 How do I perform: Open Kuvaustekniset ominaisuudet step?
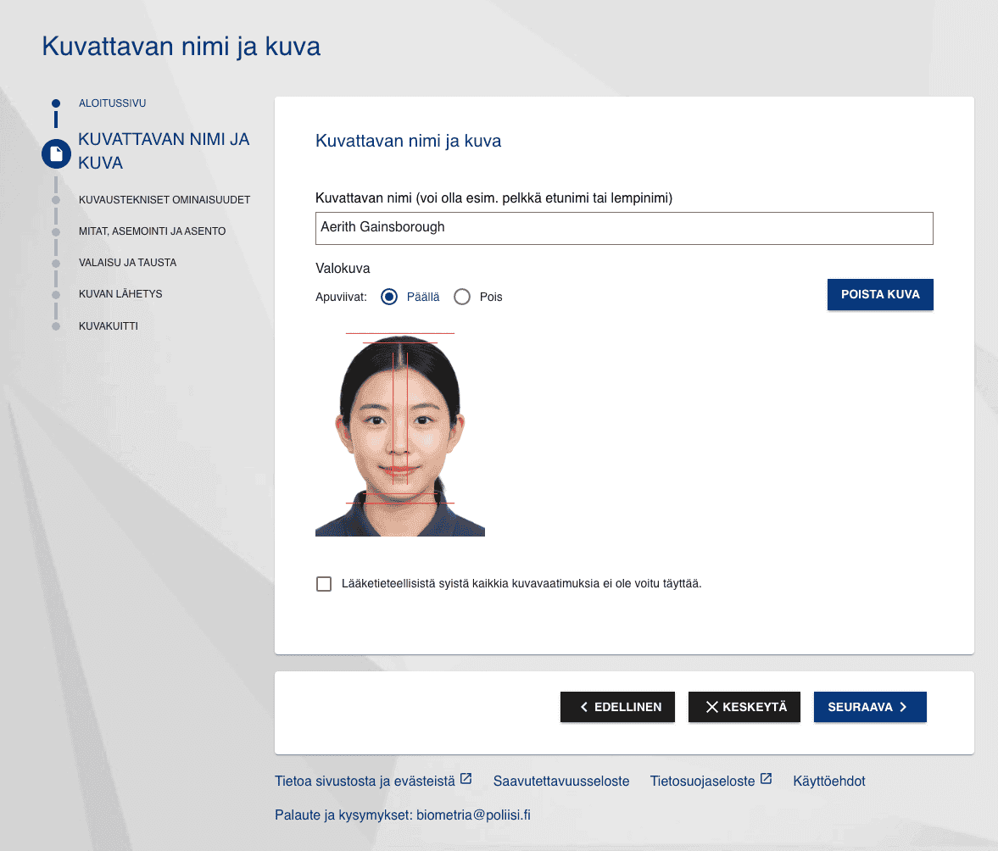point(164,200)
